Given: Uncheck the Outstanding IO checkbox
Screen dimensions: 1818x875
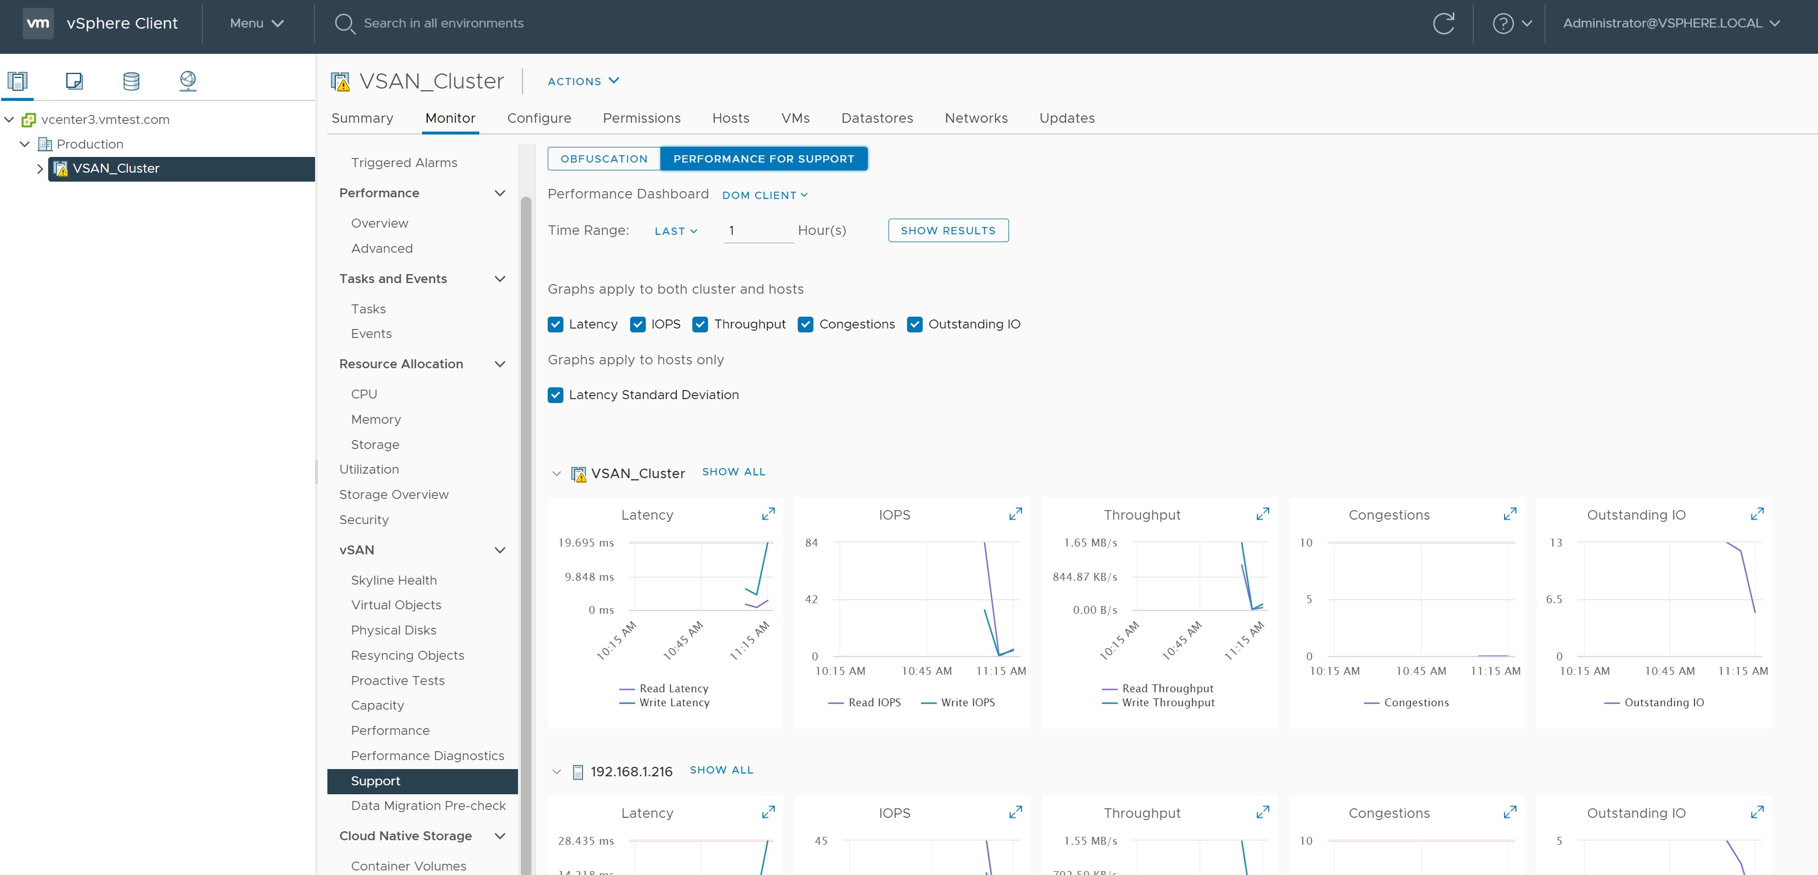Looking at the screenshot, I should (x=915, y=325).
